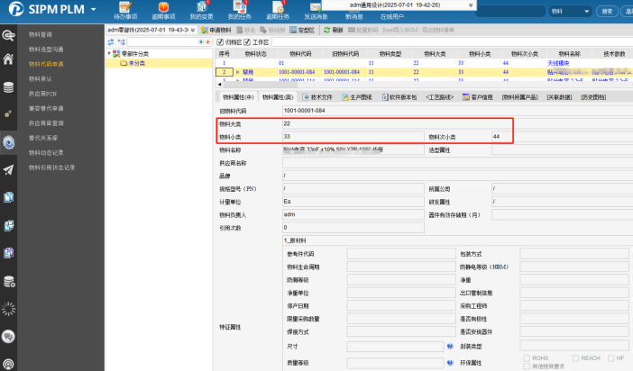The image size is (633, 371).
Task: Click the tree refresh arrows icon
Action: (111, 42)
